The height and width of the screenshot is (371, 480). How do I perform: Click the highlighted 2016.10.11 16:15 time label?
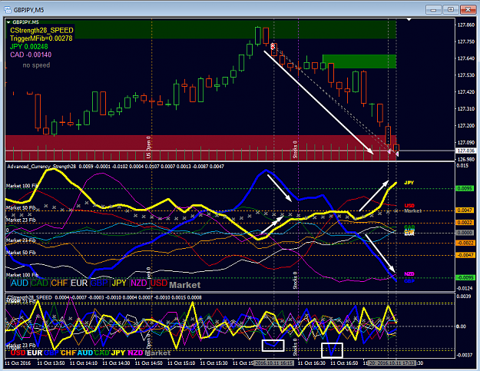(x=275, y=363)
